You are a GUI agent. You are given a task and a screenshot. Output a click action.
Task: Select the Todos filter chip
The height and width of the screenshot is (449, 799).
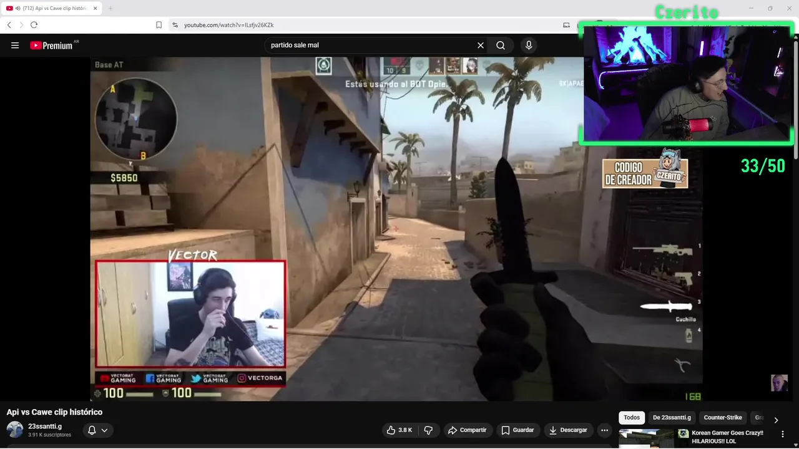tap(632, 418)
